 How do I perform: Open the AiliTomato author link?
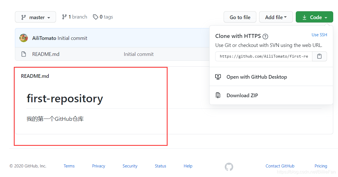point(44,38)
